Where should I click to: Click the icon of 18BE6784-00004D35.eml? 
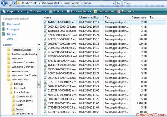tap(45, 31)
